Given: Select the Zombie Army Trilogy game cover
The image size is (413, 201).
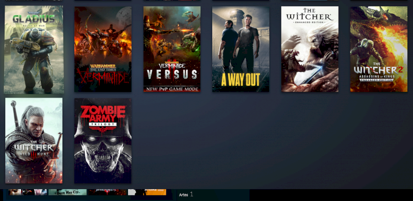Looking at the screenshot, I should click(103, 141).
